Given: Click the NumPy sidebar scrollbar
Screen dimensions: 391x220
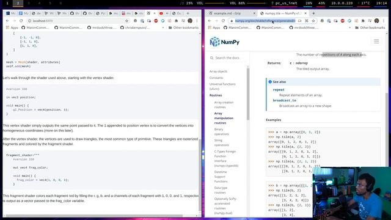Looking at the screenshot, I should click(248, 94).
